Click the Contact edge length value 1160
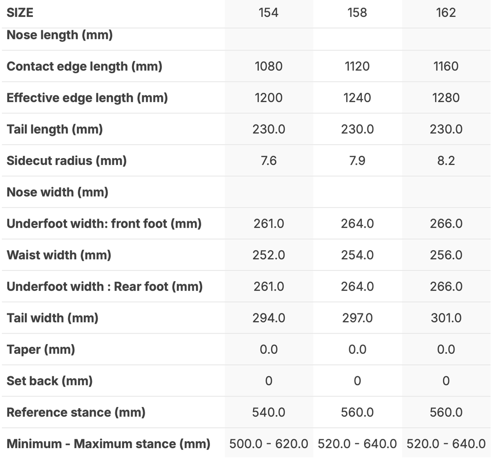This screenshot has width=494, height=465. click(x=446, y=66)
